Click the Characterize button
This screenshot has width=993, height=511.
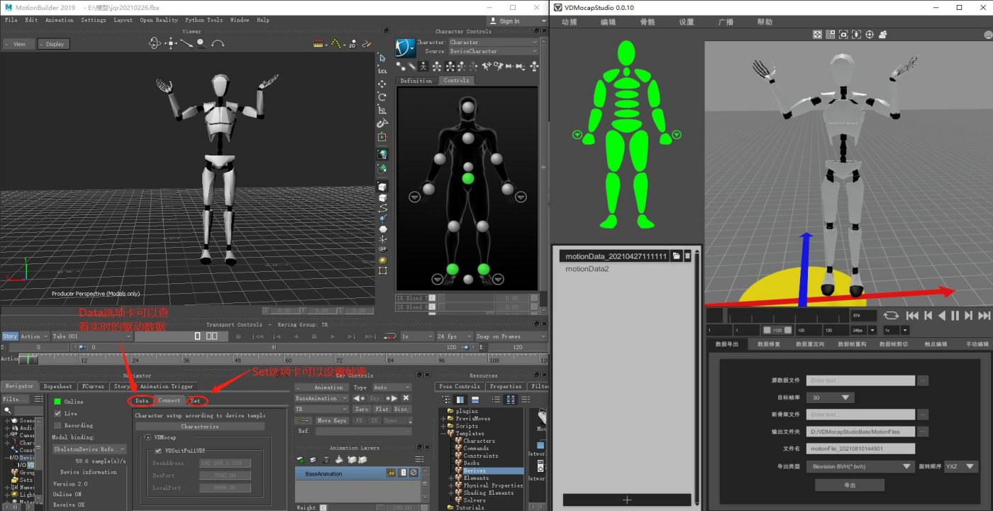tap(200, 427)
